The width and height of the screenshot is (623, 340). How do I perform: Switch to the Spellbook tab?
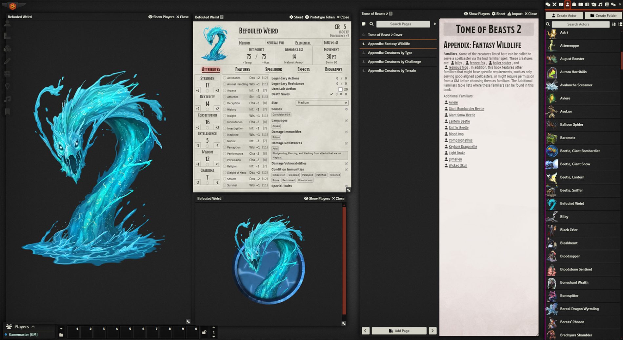tap(273, 69)
